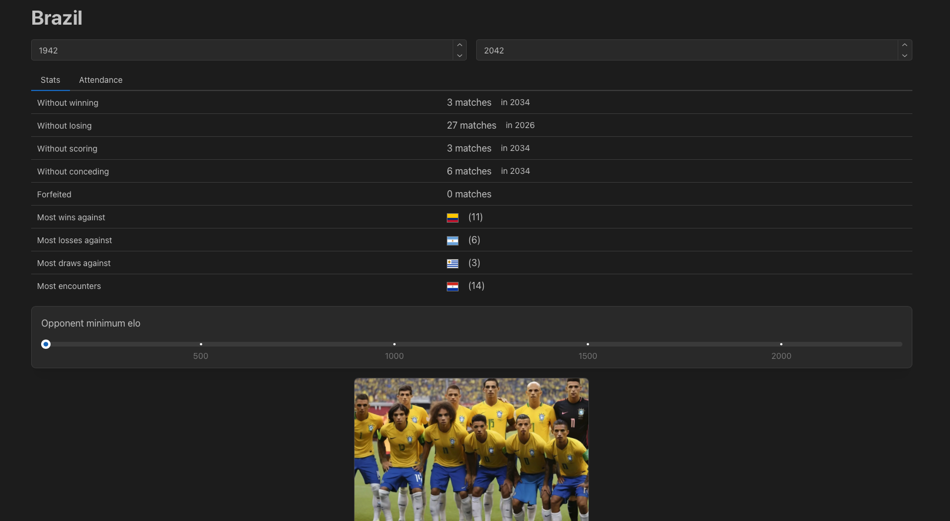Focus the 2042 end year input field

685,51
